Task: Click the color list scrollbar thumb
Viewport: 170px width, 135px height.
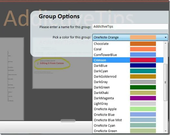Action: [165, 82]
